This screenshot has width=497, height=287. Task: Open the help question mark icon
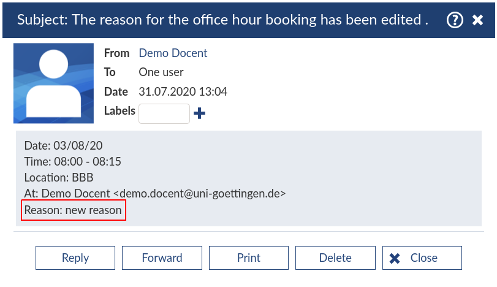coord(455,20)
